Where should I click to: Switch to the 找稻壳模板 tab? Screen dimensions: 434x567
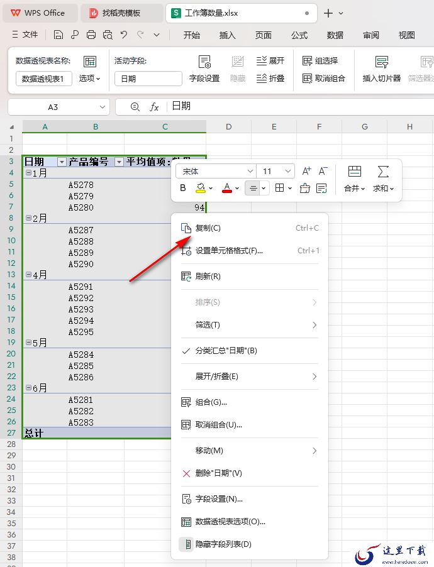(121, 13)
